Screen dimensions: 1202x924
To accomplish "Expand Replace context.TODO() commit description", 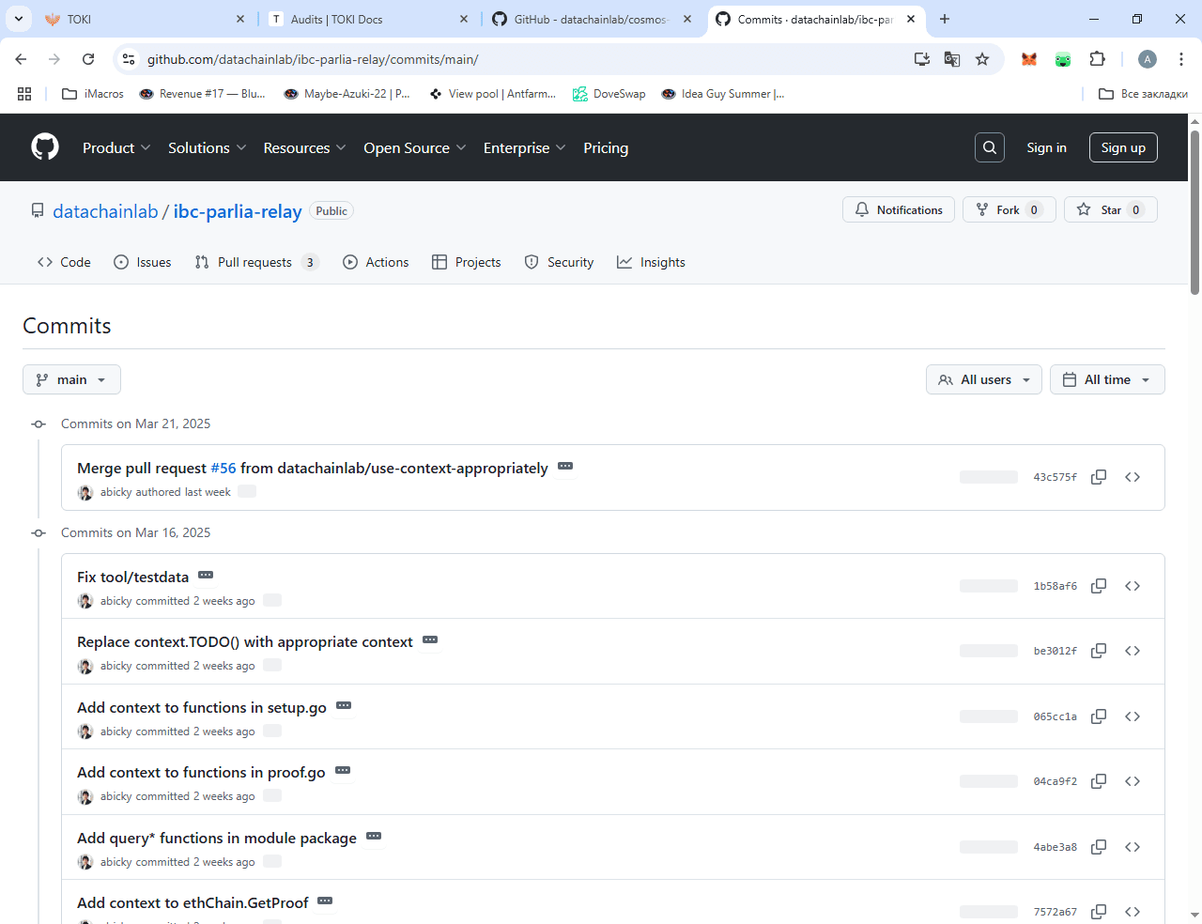I will click(430, 640).
